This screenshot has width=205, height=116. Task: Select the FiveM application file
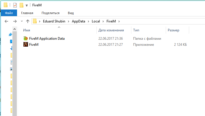tap(34, 45)
